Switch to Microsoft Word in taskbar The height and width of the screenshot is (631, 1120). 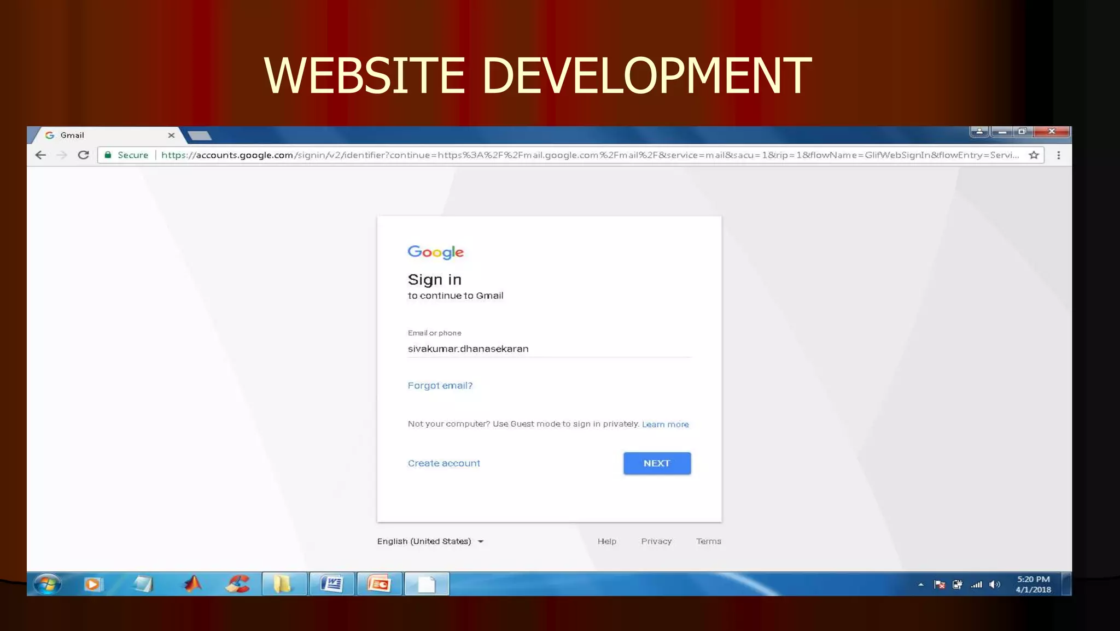331,584
